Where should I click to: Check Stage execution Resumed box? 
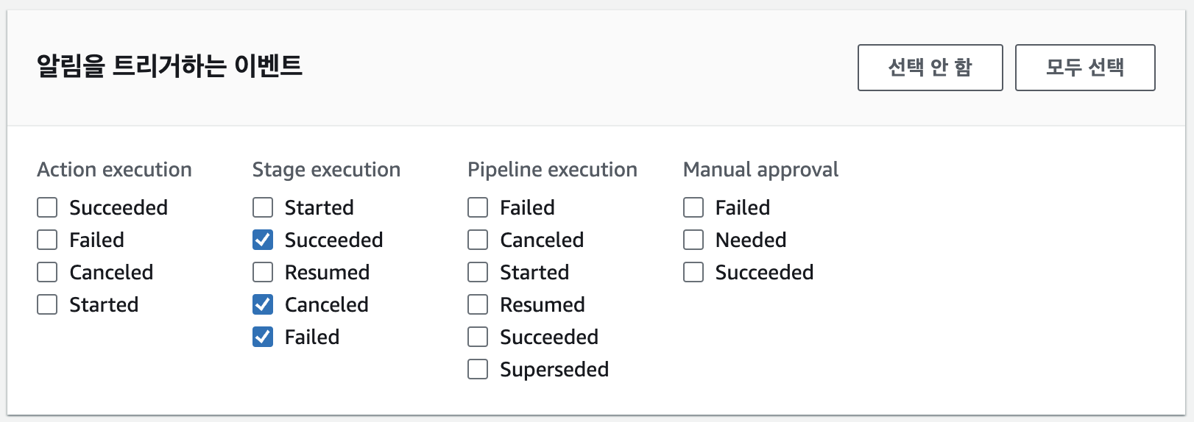tap(263, 273)
